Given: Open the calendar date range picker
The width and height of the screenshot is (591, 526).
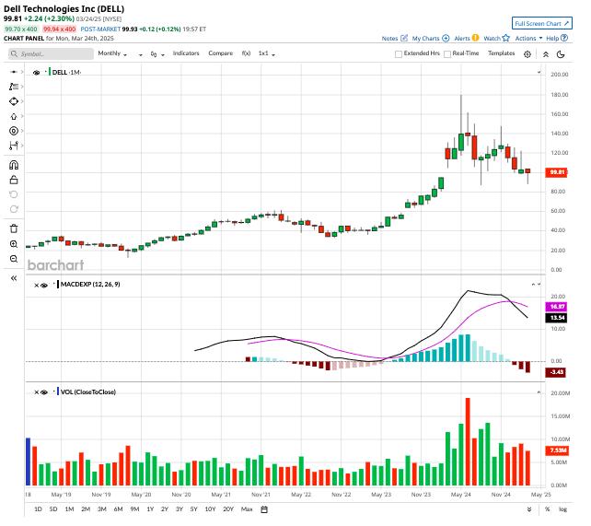Looking at the screenshot, I should 264,509.
